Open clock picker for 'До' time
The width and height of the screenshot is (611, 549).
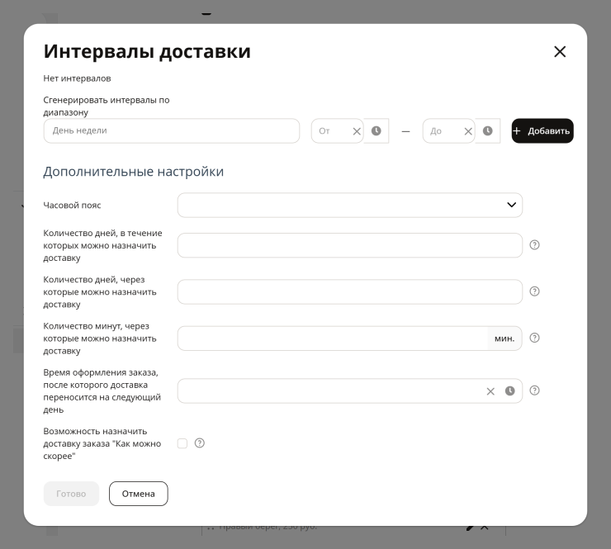pyautogui.click(x=487, y=131)
